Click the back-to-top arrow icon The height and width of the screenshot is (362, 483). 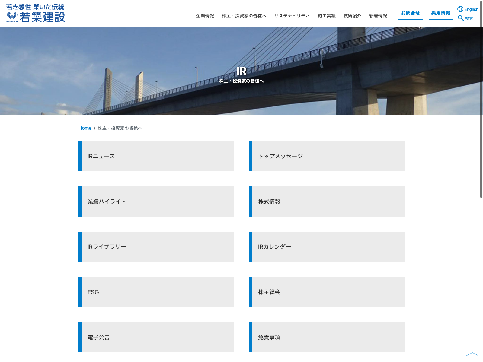coord(472,354)
